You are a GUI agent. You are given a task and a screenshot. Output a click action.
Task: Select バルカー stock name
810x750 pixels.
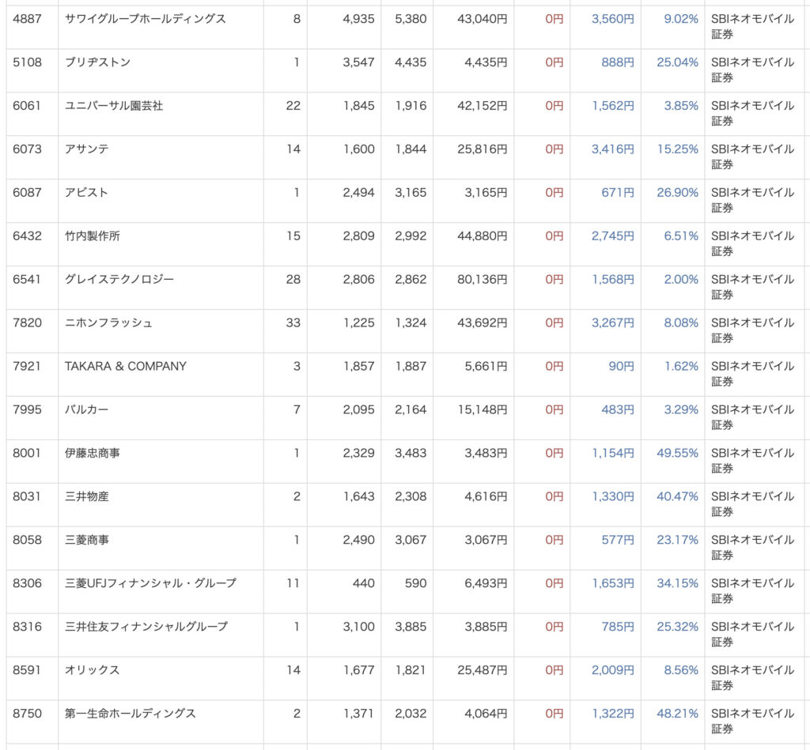coord(87,409)
